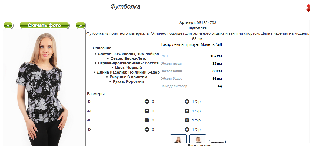Click the size 42 quantity value
The width and height of the screenshot is (310, 146).
coord(153,102)
